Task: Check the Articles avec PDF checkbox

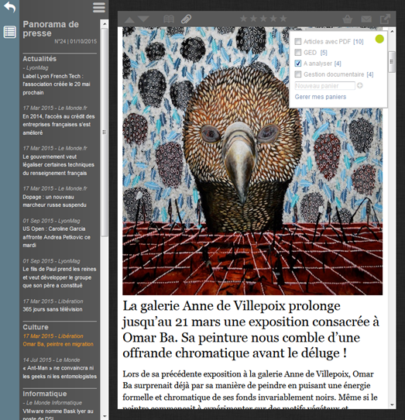Action: pyautogui.click(x=297, y=41)
